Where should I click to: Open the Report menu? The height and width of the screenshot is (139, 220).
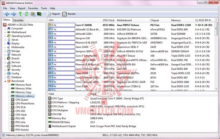pyautogui.click(x=22, y=8)
